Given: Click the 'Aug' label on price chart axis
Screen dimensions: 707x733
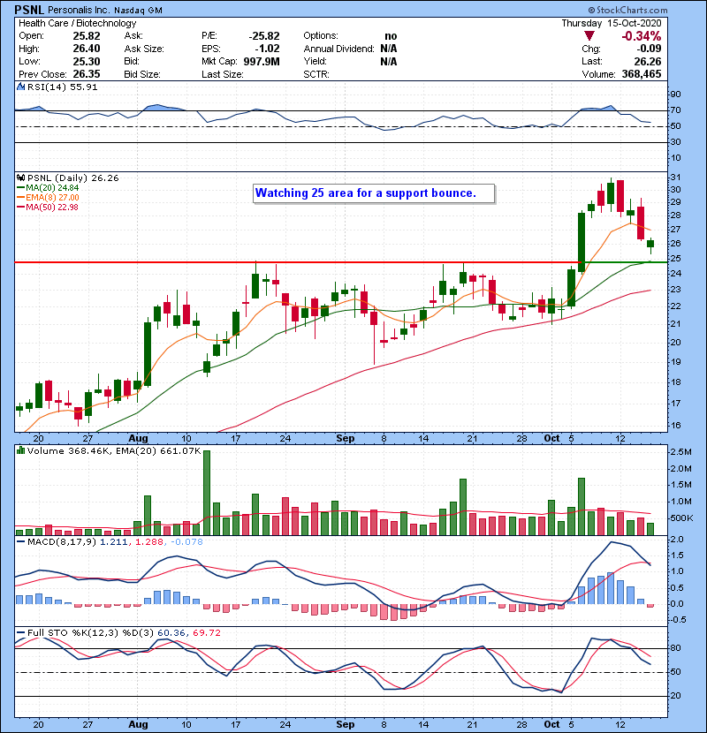Looking at the screenshot, I should (x=138, y=439).
